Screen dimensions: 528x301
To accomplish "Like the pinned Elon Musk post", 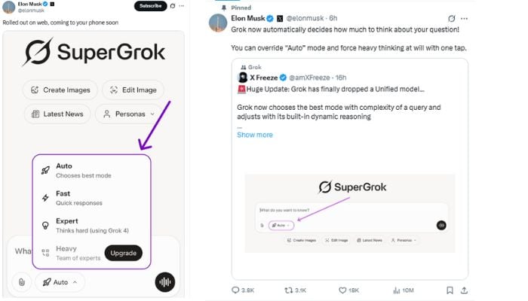I will tap(343, 290).
